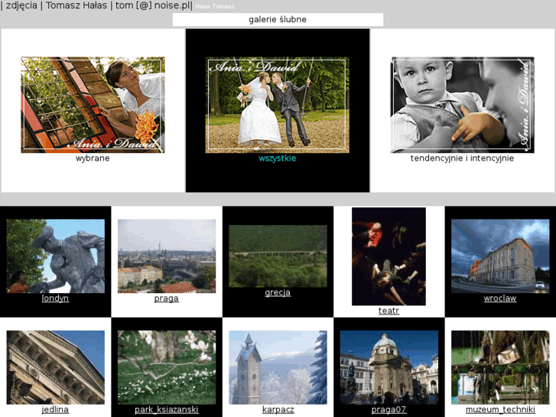The width and height of the screenshot is (556, 417).
Task: Follow the praga07 link
Action: point(389,409)
